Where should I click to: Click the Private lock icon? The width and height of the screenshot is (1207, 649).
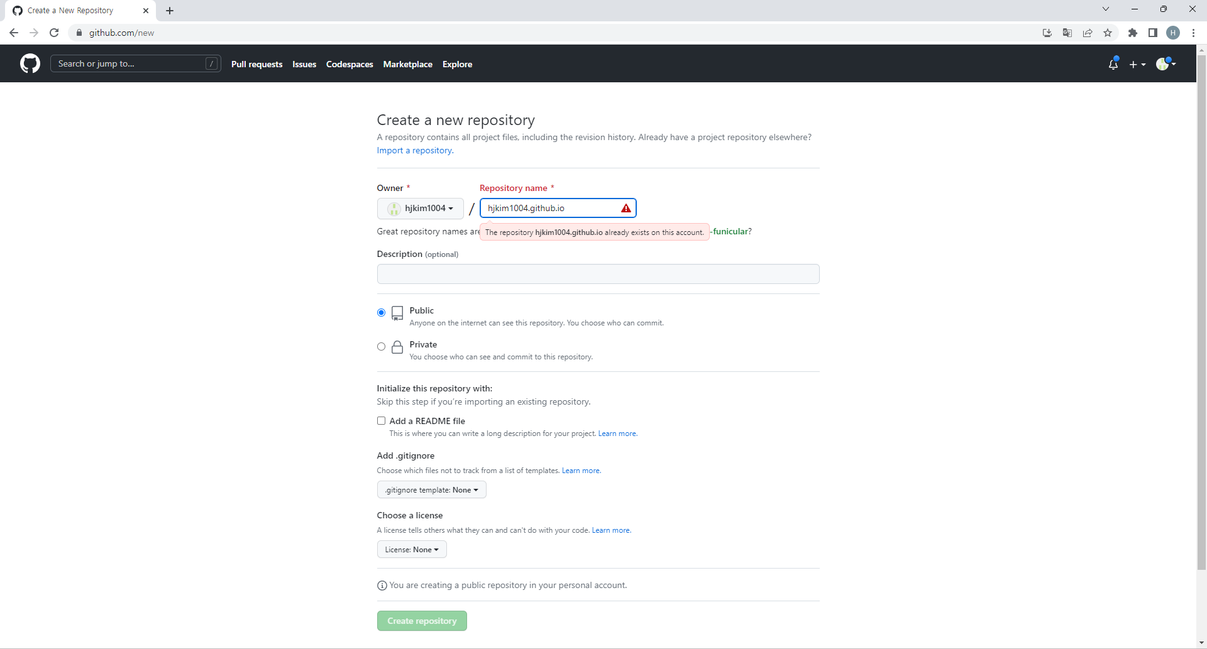point(397,347)
